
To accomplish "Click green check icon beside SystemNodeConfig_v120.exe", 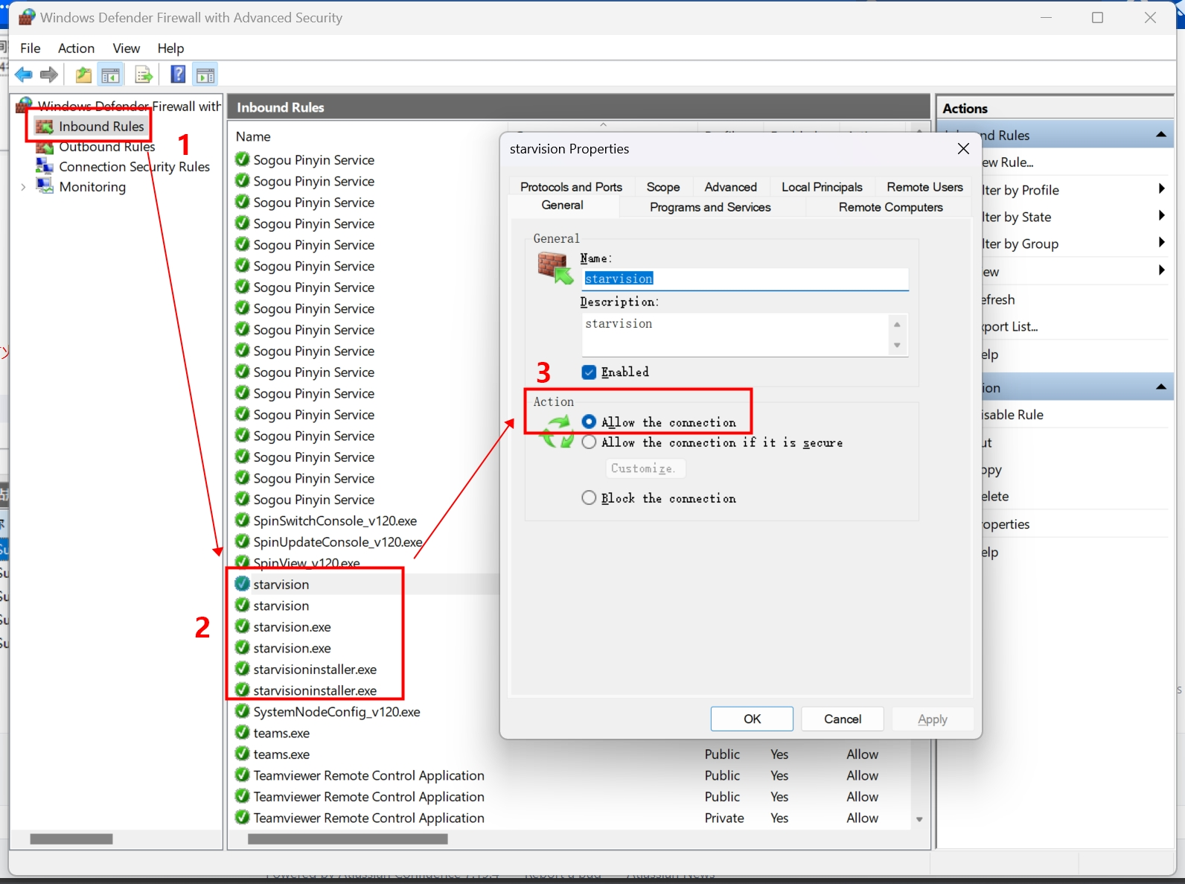I will point(242,711).
